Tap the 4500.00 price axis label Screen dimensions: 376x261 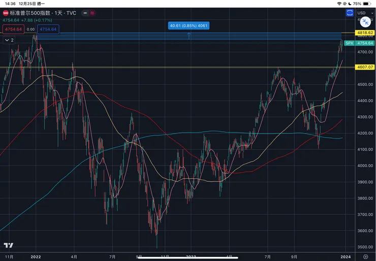click(x=365, y=84)
